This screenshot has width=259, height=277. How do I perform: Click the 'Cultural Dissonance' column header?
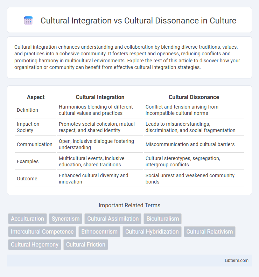(x=194, y=97)
